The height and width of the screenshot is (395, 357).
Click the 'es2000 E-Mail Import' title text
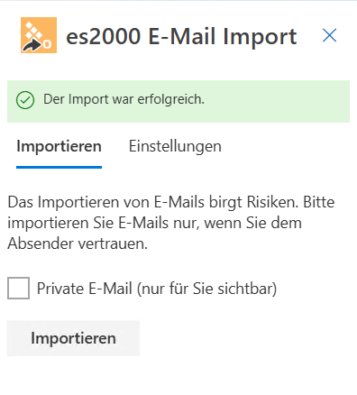181,36
